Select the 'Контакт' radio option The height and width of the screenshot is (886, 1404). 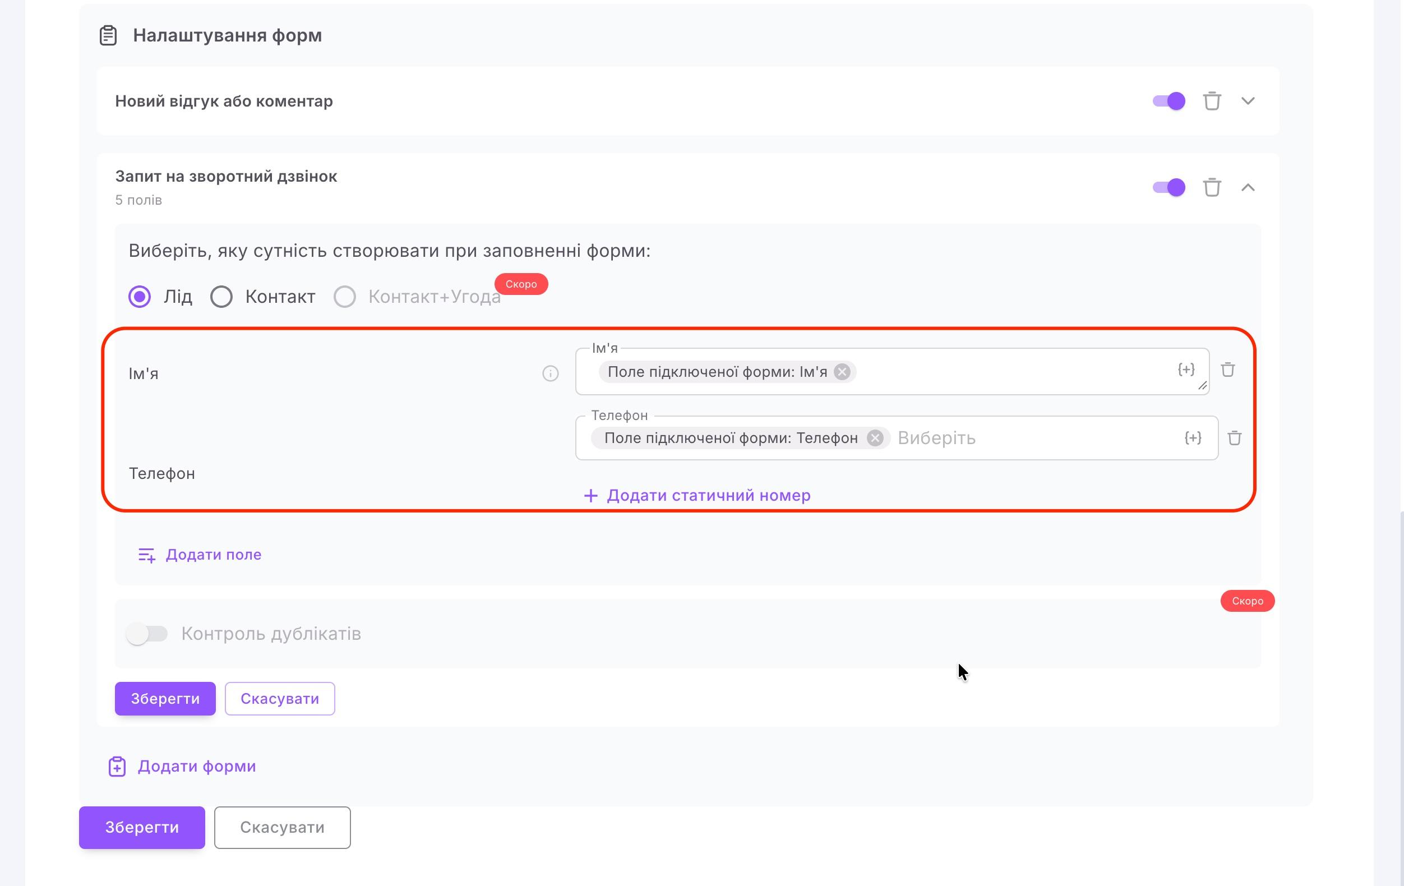pos(221,296)
